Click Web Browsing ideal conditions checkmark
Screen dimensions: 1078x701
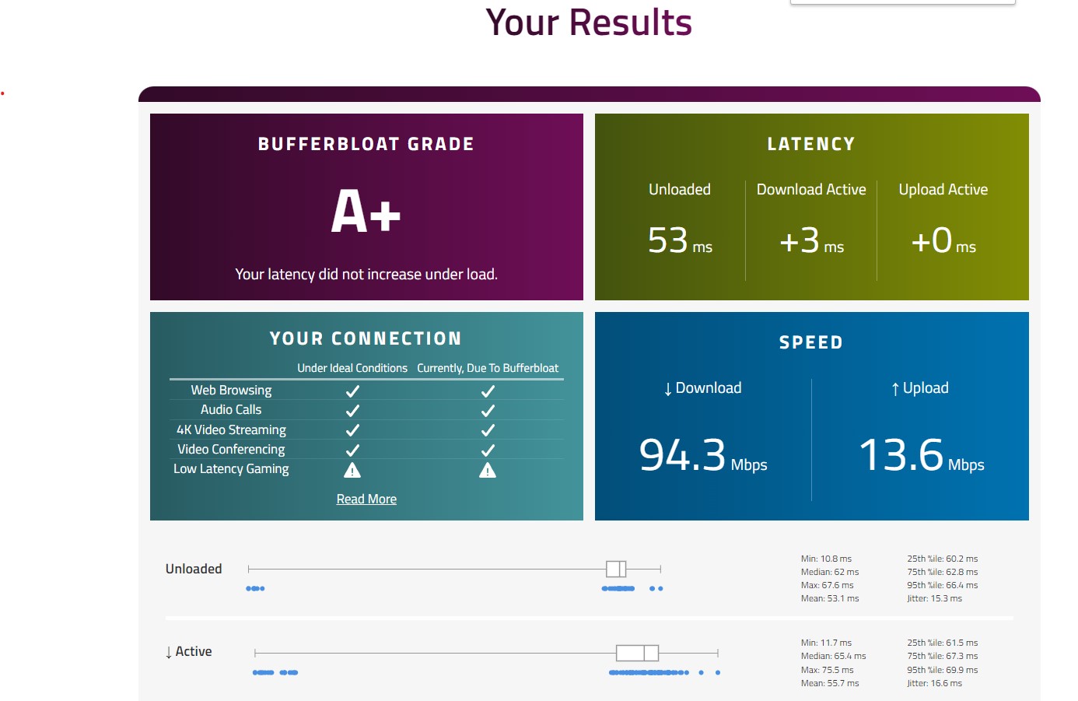(352, 391)
